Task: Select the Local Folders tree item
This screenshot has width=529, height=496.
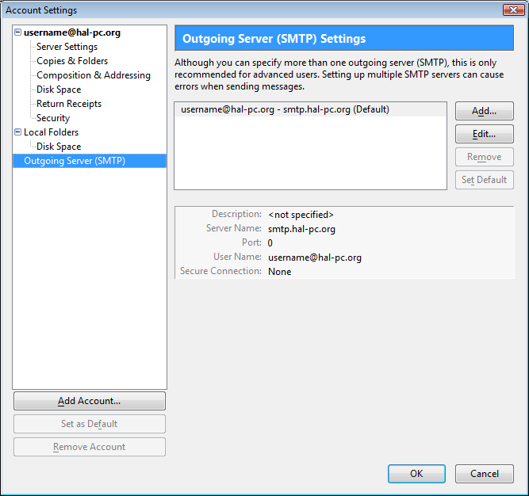Action: click(51, 132)
